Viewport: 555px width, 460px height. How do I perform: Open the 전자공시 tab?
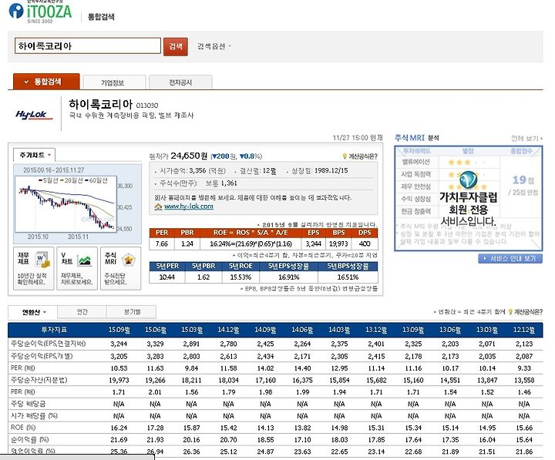pos(180,82)
